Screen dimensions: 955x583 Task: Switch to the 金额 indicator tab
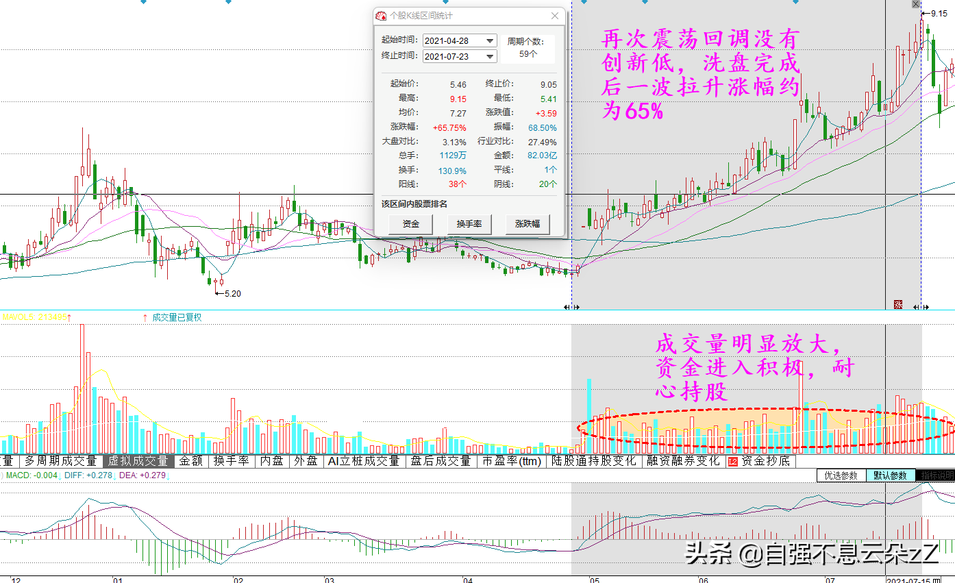pos(190,461)
